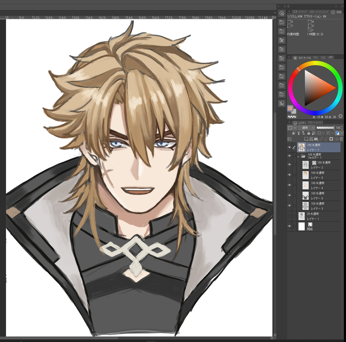346x342 pixels.
Task: Click the set as reference layer lighthouse icon
Action: [299, 133]
